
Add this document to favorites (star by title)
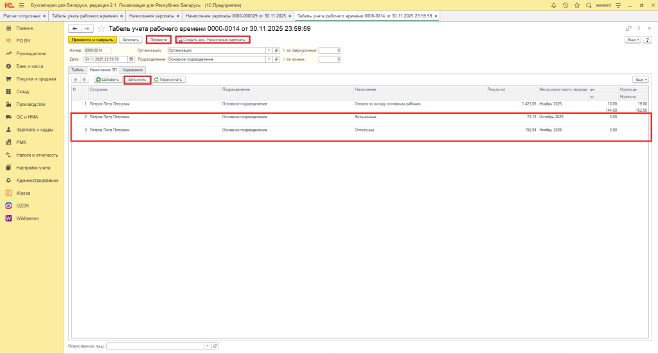coord(101,29)
